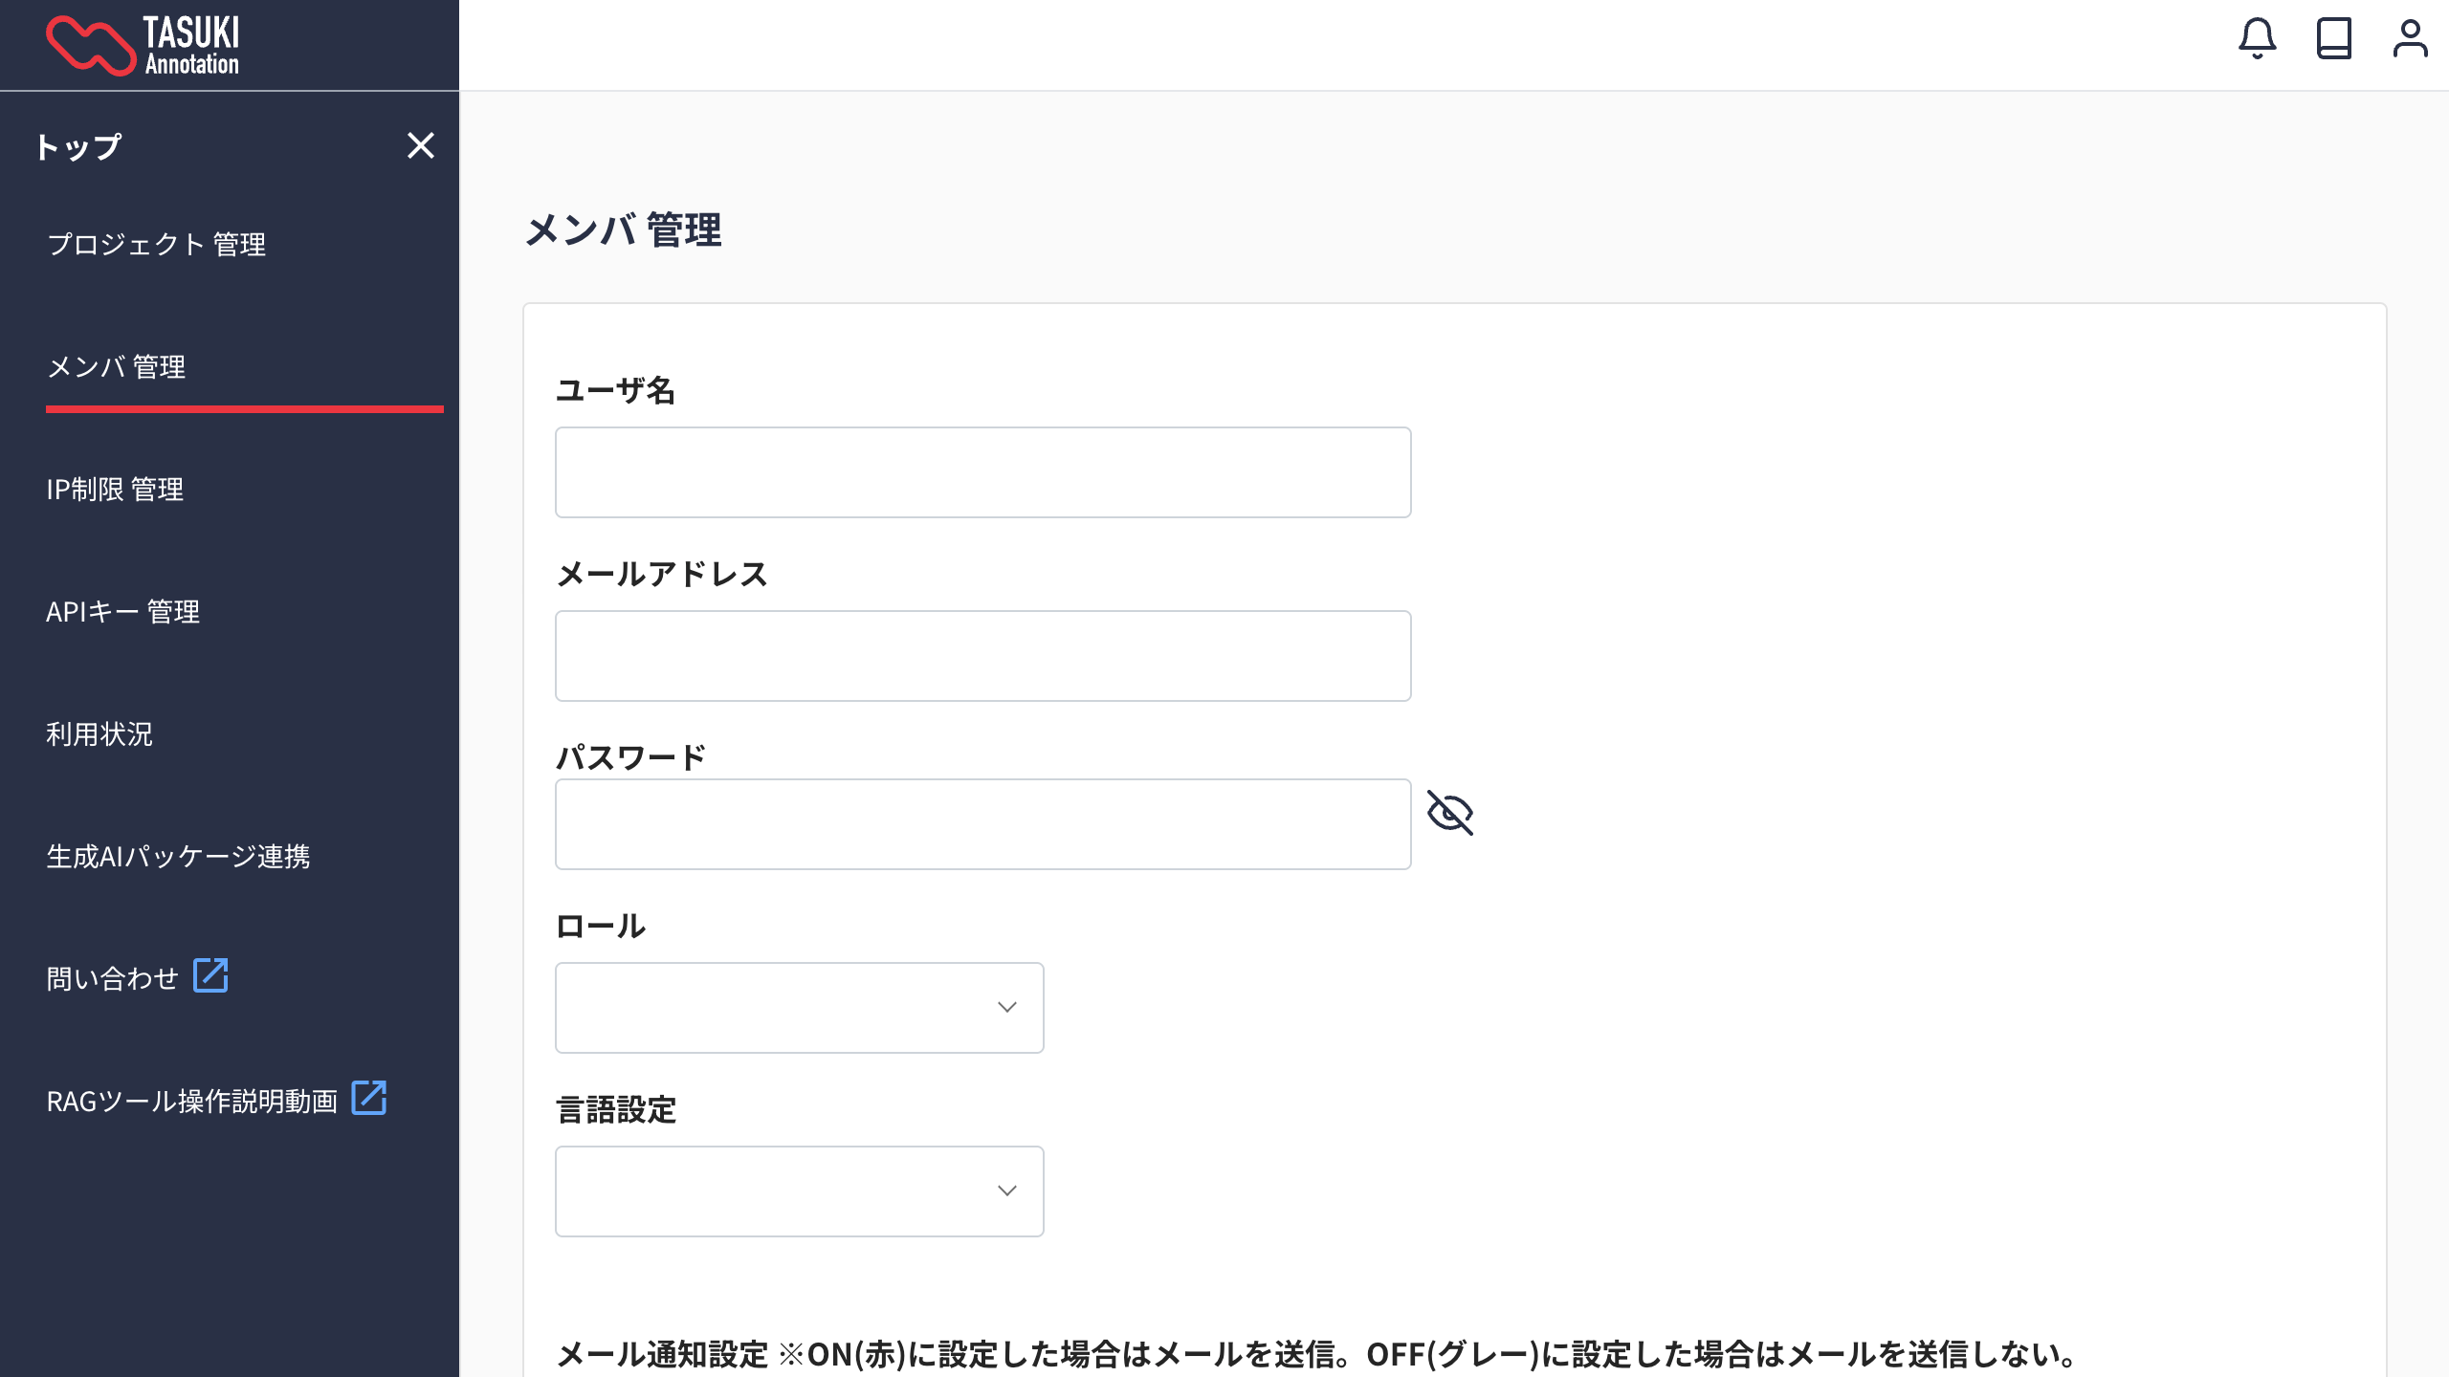This screenshot has height=1377, width=2449.
Task: Open the user account icon
Action: click(2410, 39)
